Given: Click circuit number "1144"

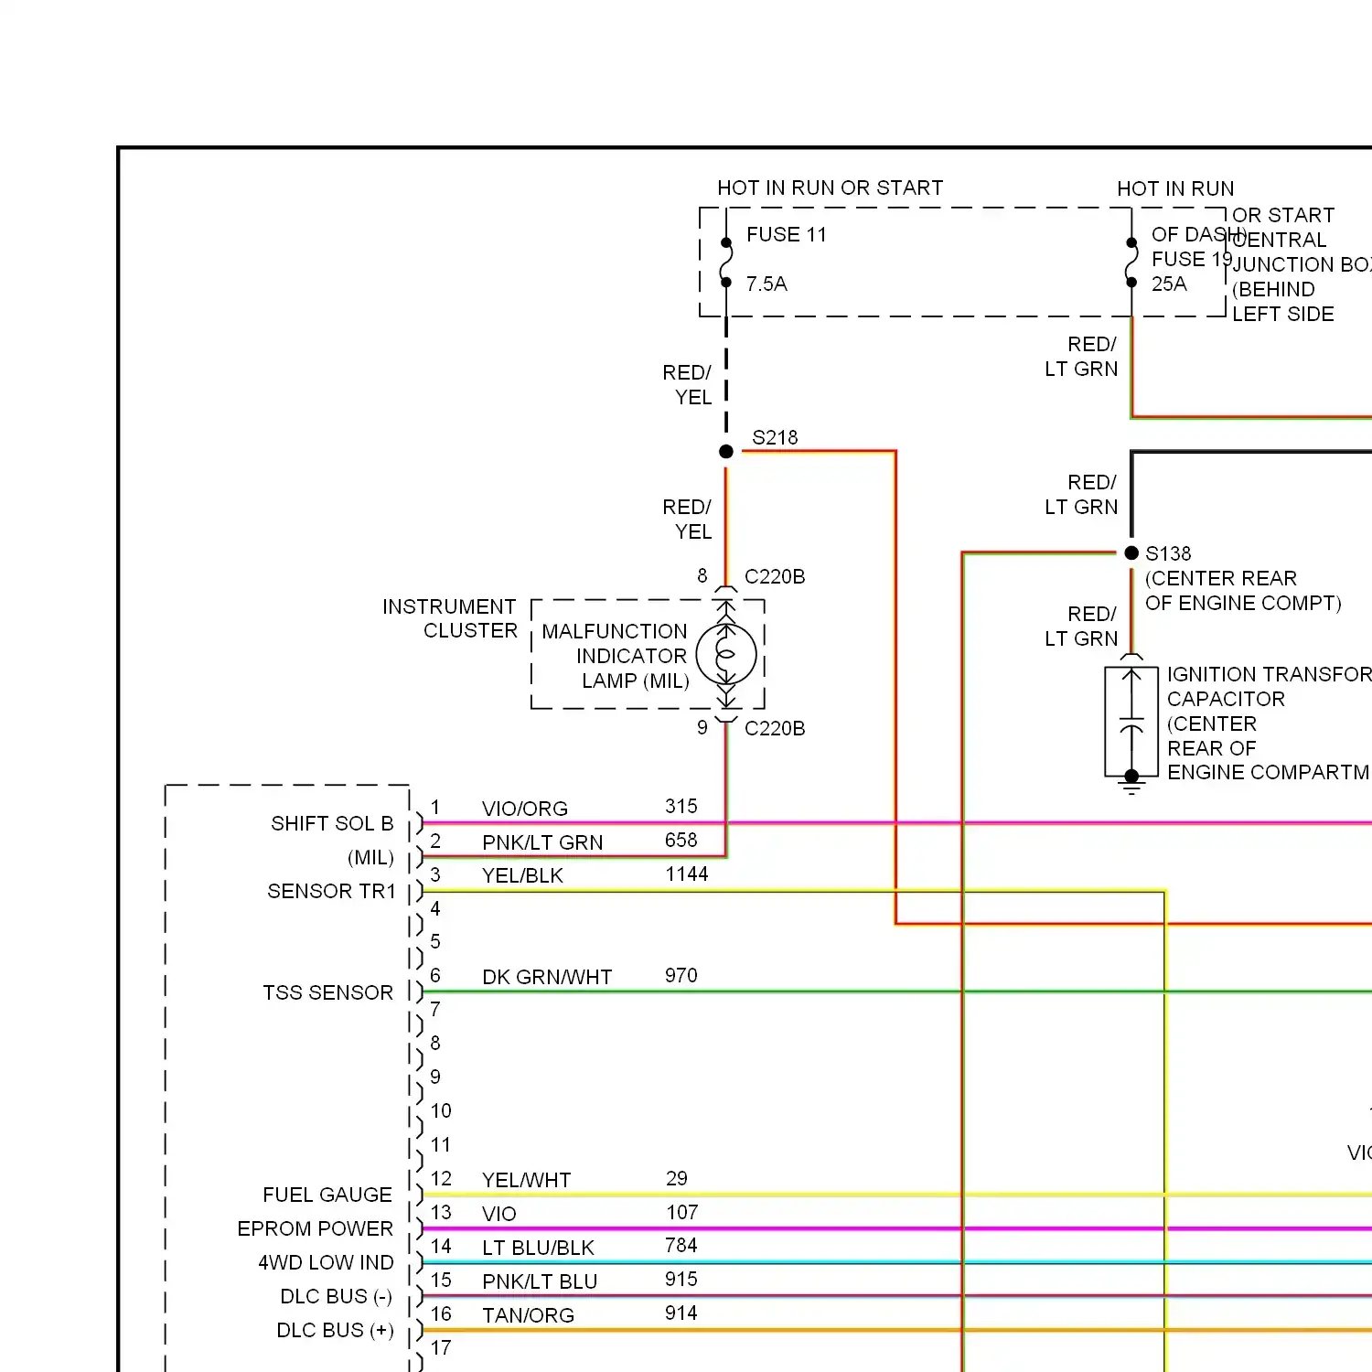Looking at the screenshot, I should 687,874.
